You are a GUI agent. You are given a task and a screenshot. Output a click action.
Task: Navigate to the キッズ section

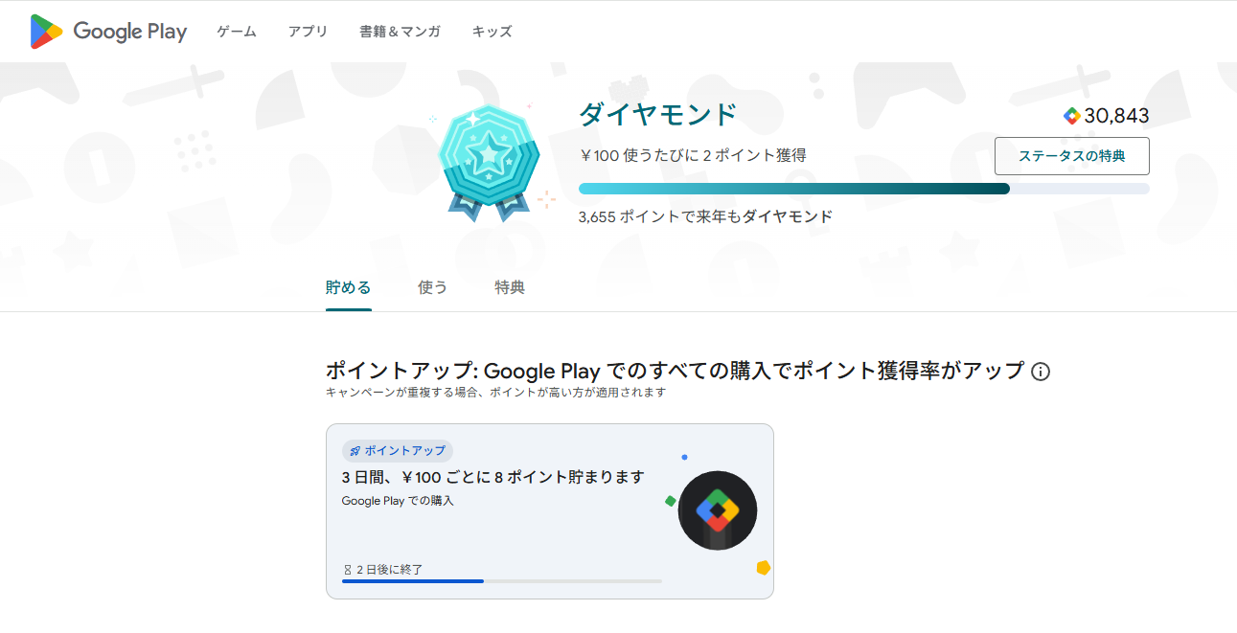coord(492,32)
